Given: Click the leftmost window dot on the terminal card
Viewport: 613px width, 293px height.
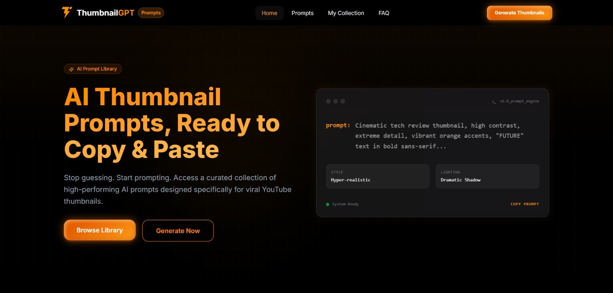Looking at the screenshot, I should coord(328,101).
